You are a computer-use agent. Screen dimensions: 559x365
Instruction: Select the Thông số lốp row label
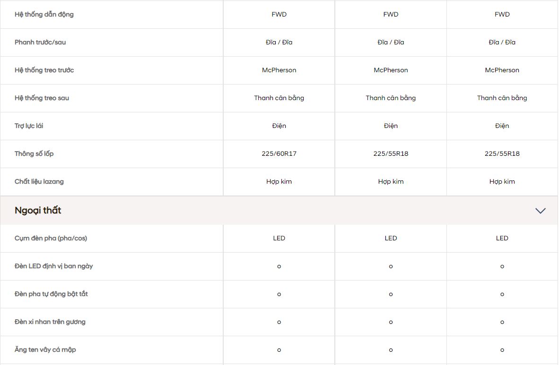pos(37,153)
